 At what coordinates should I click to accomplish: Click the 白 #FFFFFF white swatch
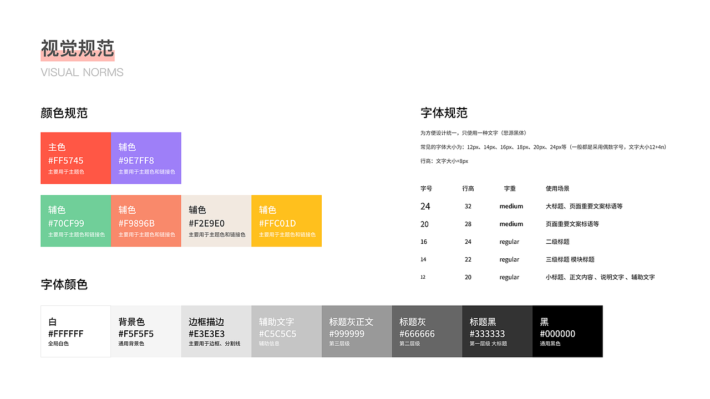click(x=75, y=331)
